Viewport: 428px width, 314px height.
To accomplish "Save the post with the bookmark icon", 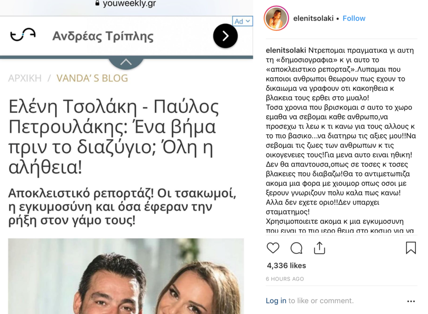I will tap(411, 248).
